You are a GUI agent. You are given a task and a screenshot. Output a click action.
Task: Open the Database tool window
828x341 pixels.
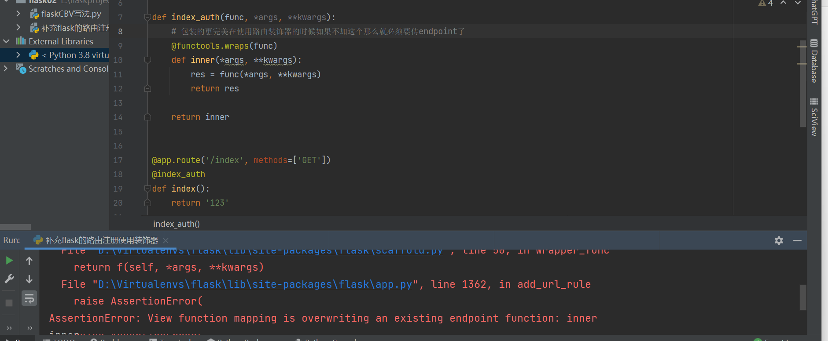point(814,61)
